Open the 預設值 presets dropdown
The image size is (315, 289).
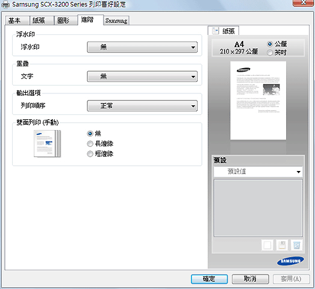[258, 172]
